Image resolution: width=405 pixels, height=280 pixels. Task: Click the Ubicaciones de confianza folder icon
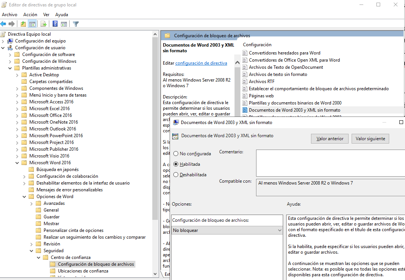point(53,271)
